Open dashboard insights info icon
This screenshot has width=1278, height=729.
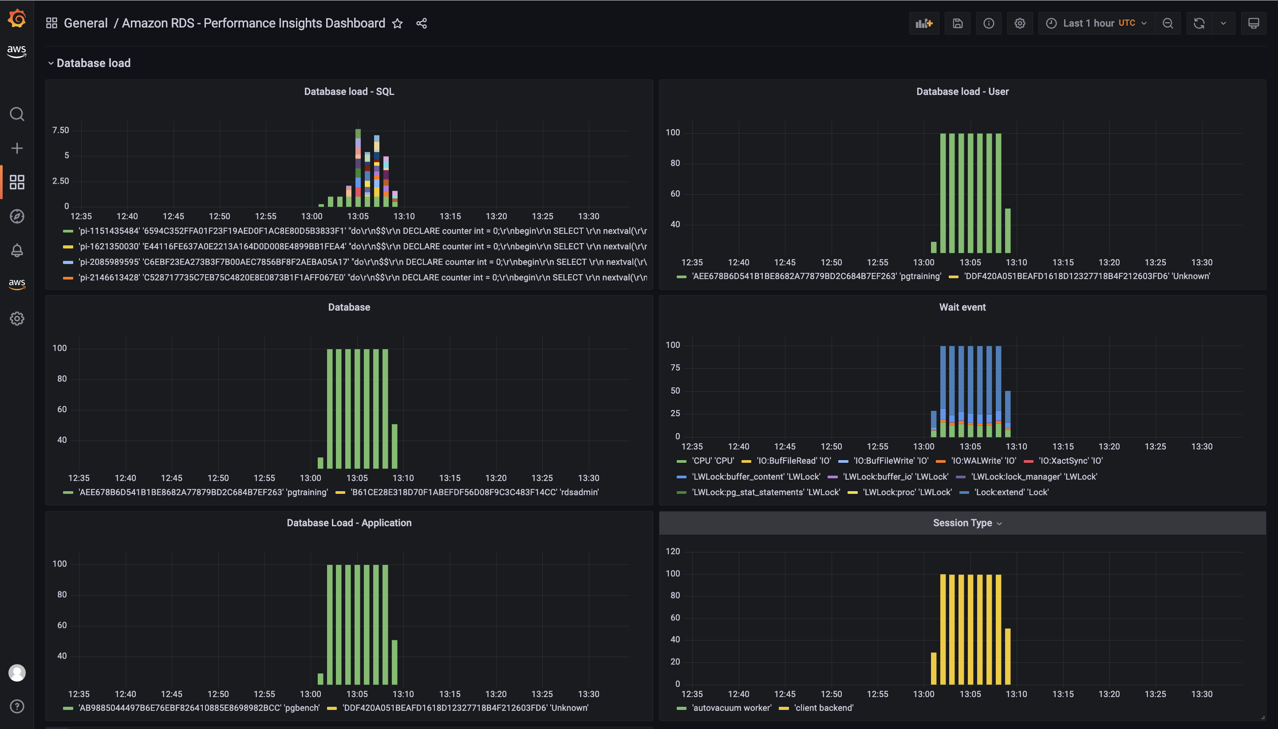(989, 24)
